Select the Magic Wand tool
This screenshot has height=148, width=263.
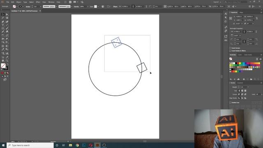coord(3,18)
